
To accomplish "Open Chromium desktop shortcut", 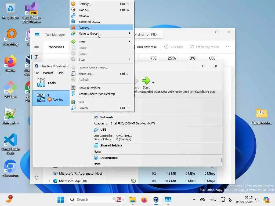I will coord(10,168).
